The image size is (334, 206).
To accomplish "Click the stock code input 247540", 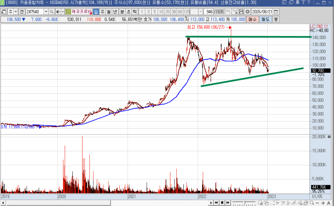I will [34, 12].
